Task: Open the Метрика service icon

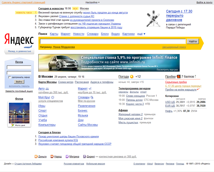Action: click(67, 156)
